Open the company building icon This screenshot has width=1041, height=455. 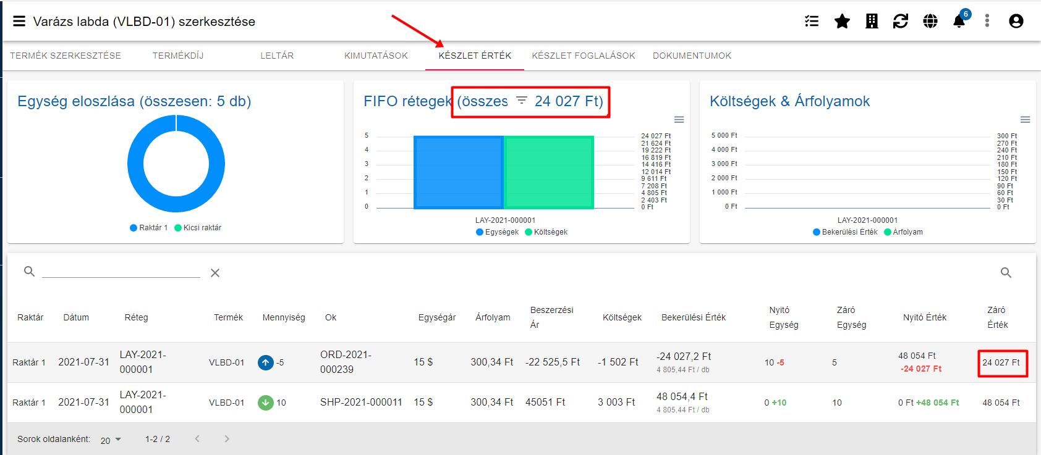pyautogui.click(x=872, y=22)
